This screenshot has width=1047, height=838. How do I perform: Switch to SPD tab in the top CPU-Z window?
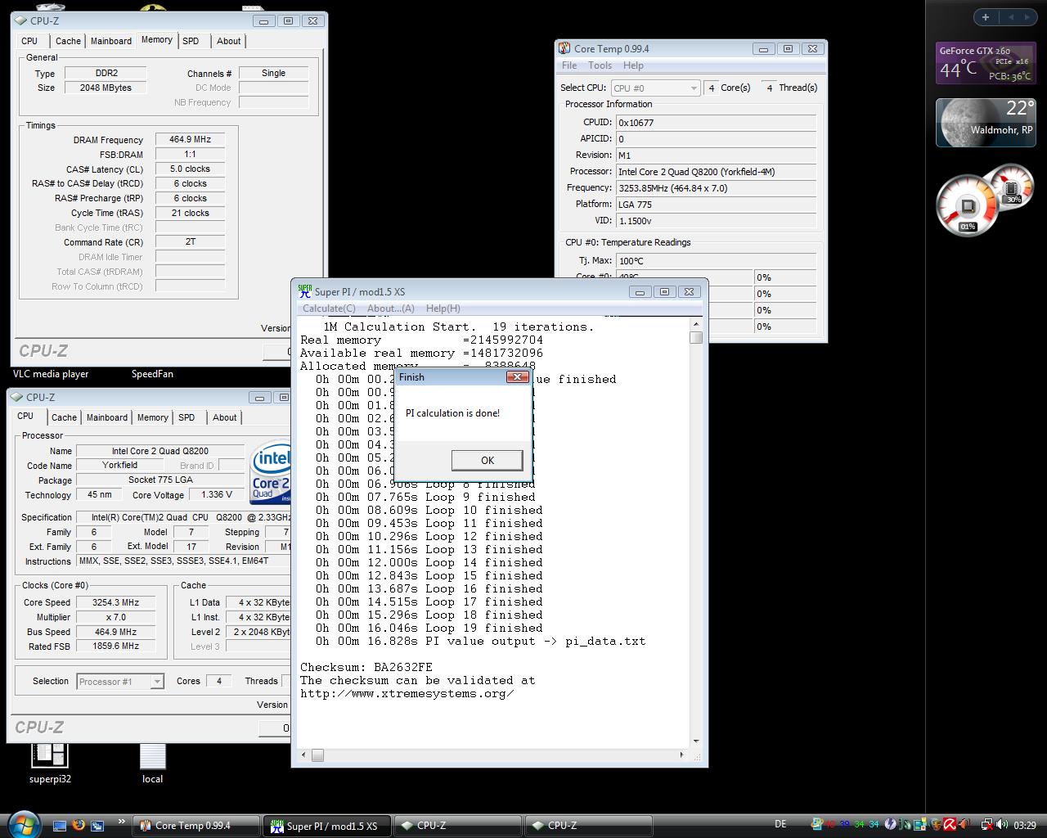point(191,41)
